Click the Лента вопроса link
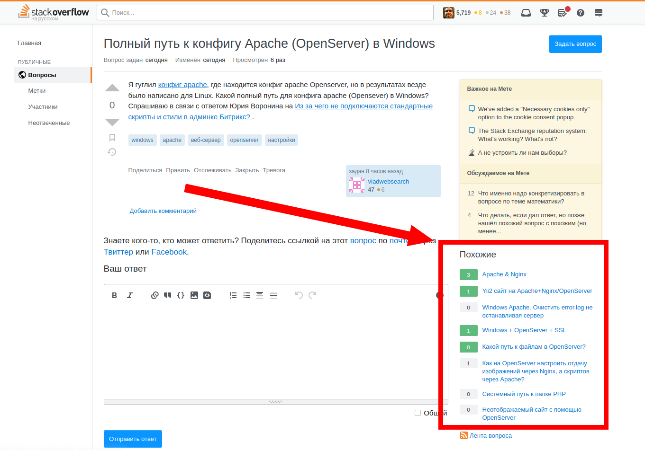The width and height of the screenshot is (645, 450). [491, 436]
